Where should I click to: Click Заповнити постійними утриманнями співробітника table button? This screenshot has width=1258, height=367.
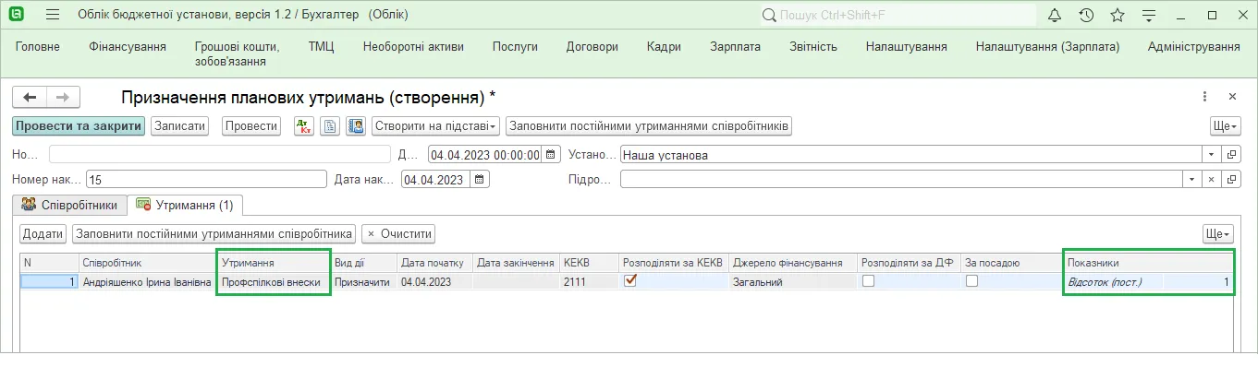[x=214, y=234]
